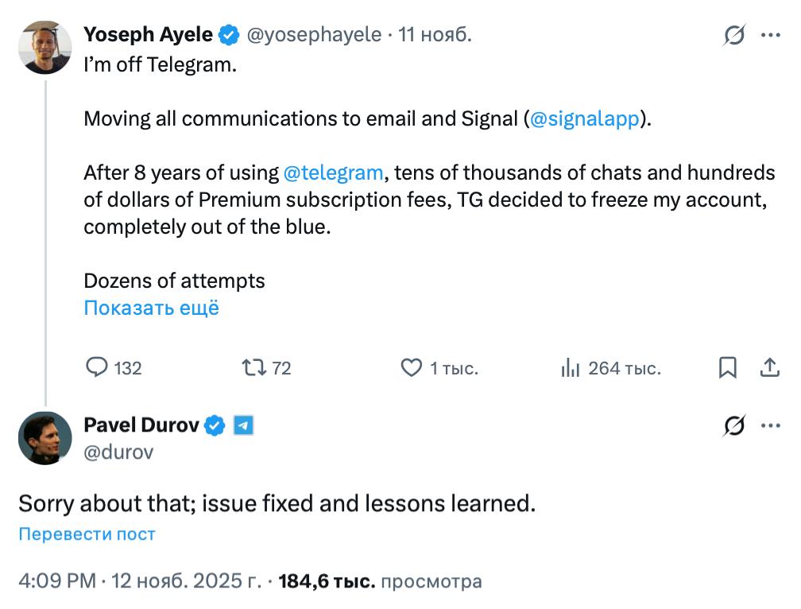
Task: Bookmark Yoseph Ayele's post
Action: (728, 367)
